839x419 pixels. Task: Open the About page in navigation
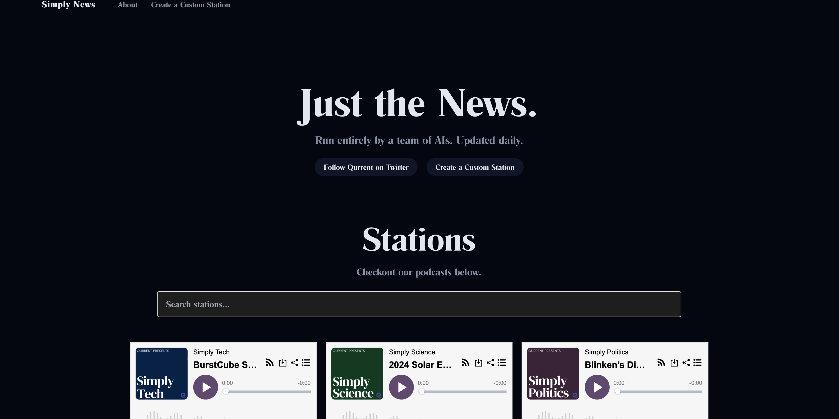point(127,5)
